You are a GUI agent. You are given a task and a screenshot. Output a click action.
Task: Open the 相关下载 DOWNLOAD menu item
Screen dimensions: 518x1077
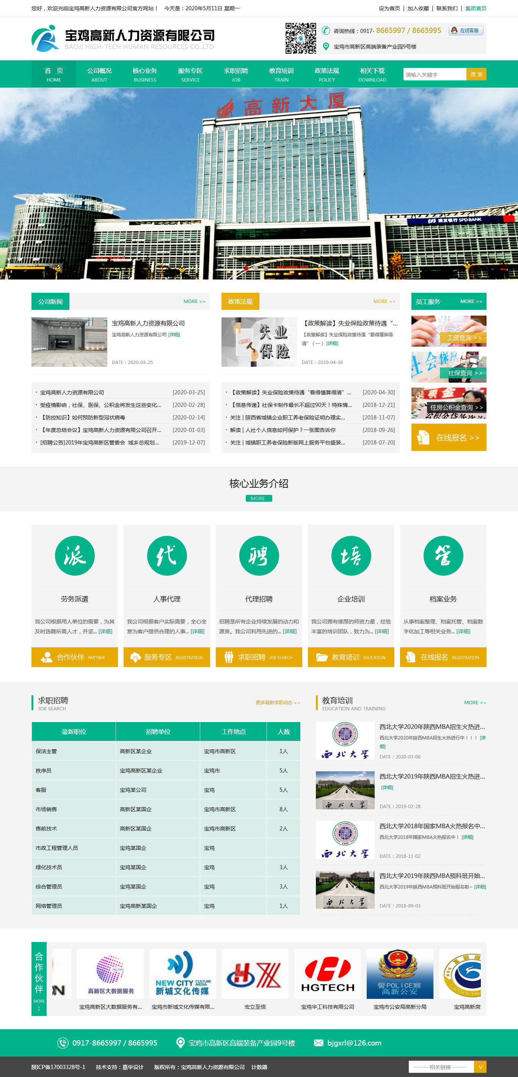tap(372, 74)
